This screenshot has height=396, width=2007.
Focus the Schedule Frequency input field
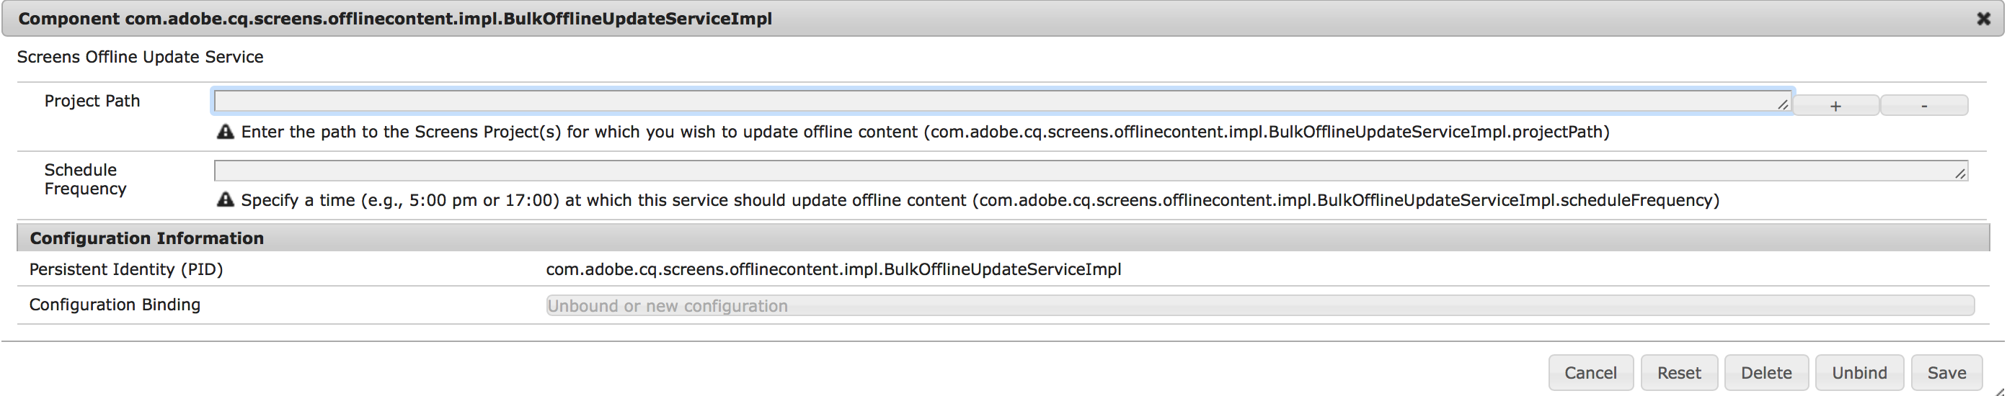tap(1083, 171)
